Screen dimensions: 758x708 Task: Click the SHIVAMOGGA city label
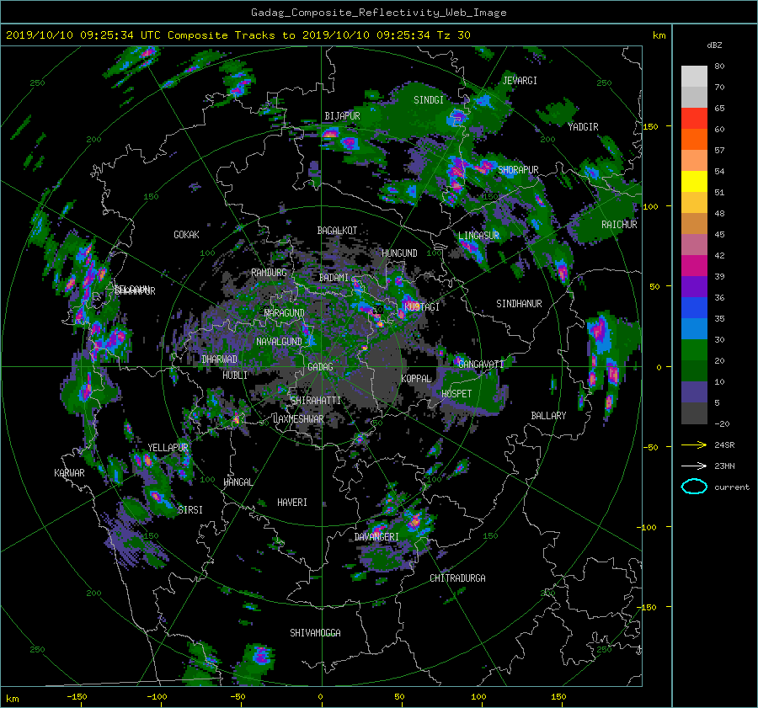pos(315,633)
